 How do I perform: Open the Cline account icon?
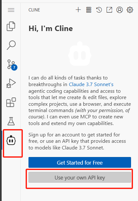pyautogui.click(x=120, y=10)
